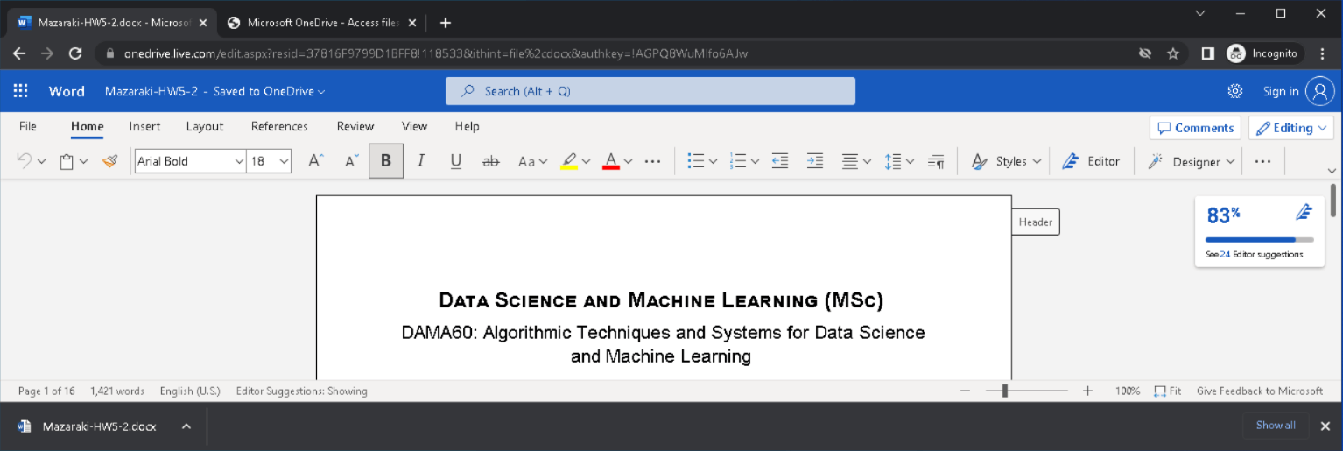Open more font options ellipsis
The height and width of the screenshot is (451, 1343).
pos(653,161)
